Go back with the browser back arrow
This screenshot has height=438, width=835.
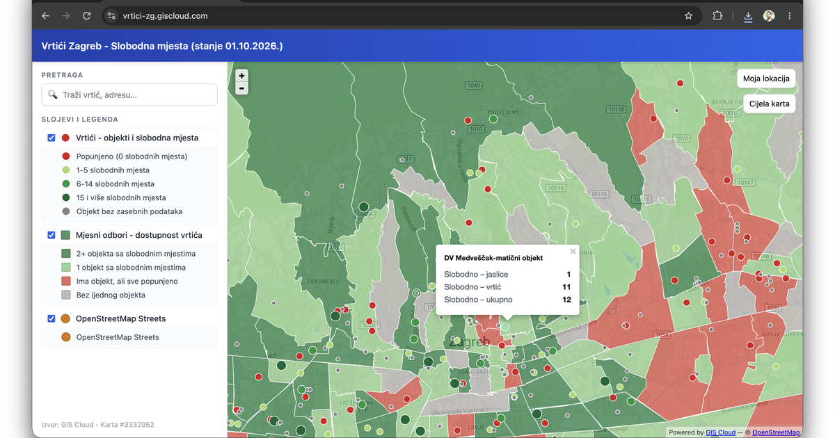(45, 16)
